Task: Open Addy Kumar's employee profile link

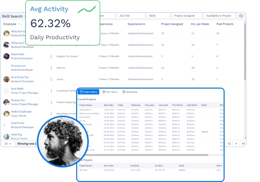Action: [18, 31]
